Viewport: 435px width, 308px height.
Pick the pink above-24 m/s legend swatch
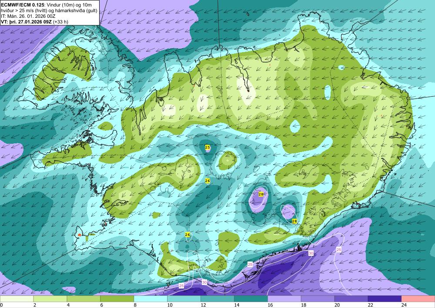pyautogui.click(x=418, y=299)
